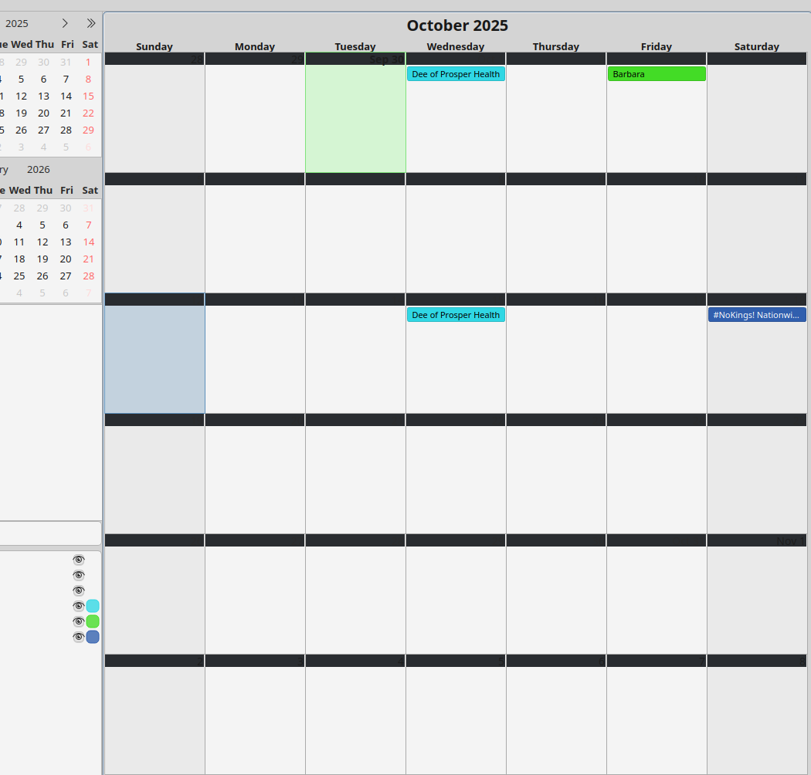Select the #NoKings! Nationwide event
The image size is (811, 775).
pos(757,315)
